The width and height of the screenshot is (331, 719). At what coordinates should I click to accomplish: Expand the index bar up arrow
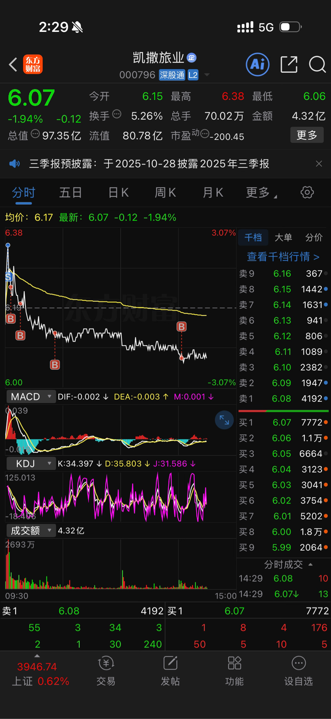coord(37,656)
